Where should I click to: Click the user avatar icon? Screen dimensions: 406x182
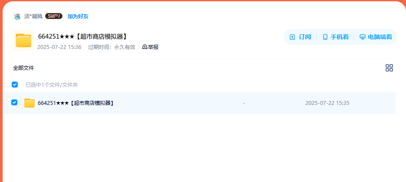(17, 16)
